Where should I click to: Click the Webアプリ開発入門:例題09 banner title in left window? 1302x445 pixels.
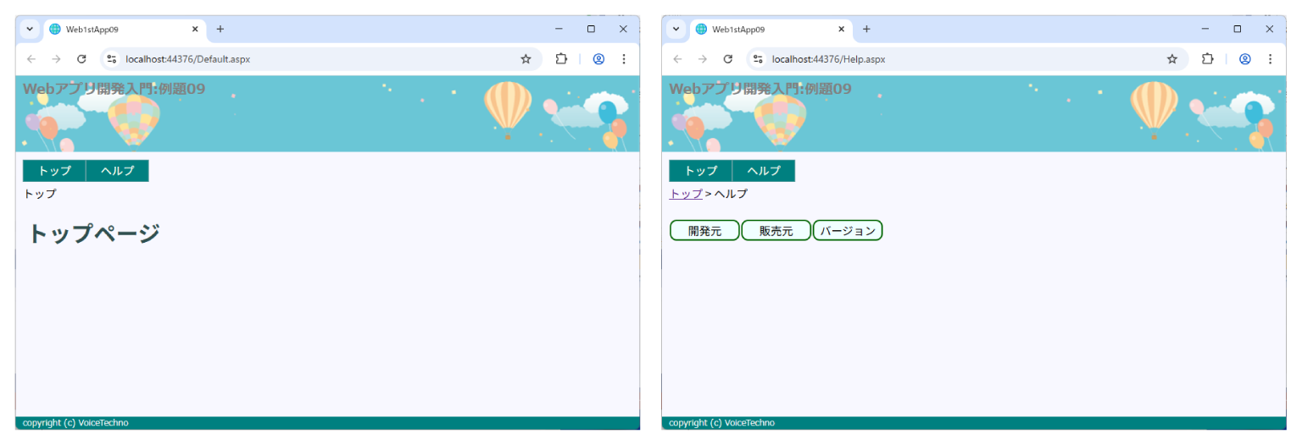click(x=114, y=89)
